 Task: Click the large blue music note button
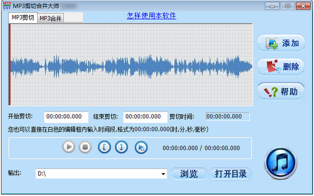(281, 163)
